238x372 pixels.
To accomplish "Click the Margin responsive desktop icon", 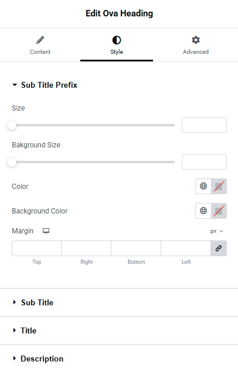I will pos(46,231).
